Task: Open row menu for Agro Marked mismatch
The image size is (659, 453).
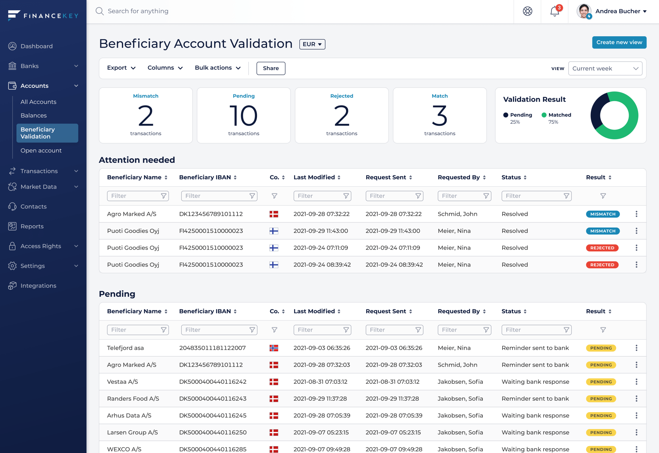Action: (636, 214)
